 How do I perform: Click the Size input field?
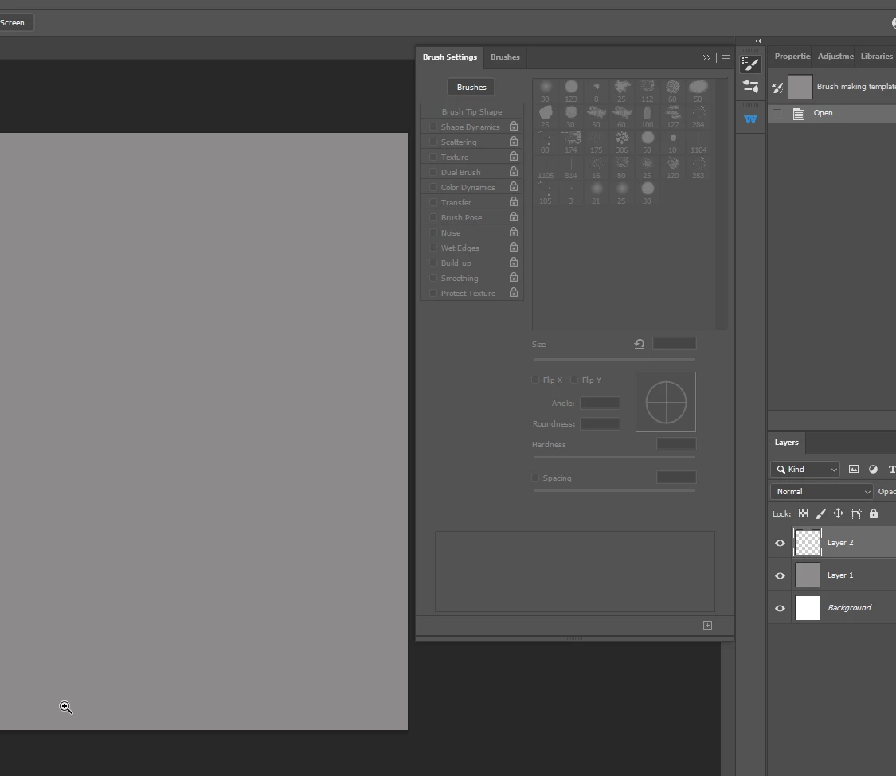click(675, 343)
